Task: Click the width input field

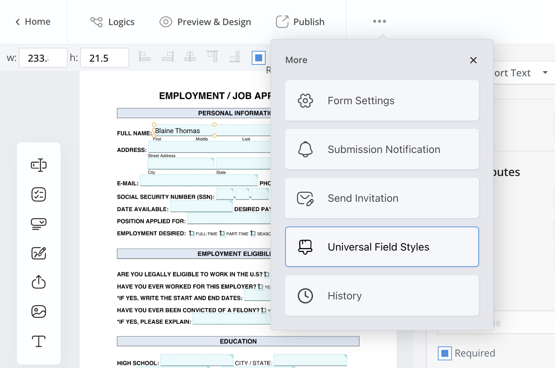Action: (43, 58)
